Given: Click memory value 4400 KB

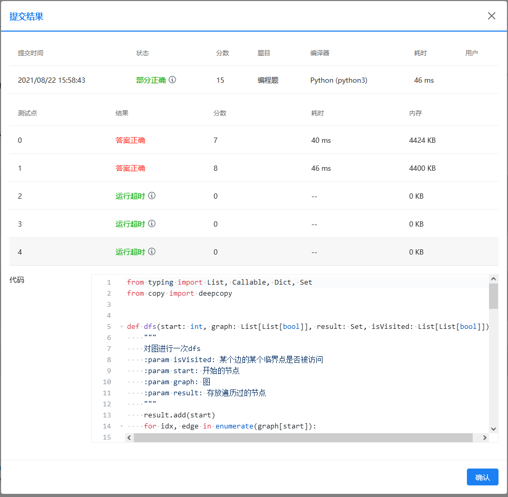Looking at the screenshot, I should click(422, 168).
